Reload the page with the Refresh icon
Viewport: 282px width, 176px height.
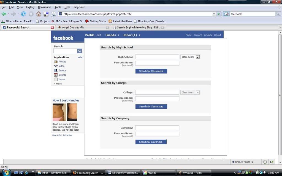coord(24,14)
